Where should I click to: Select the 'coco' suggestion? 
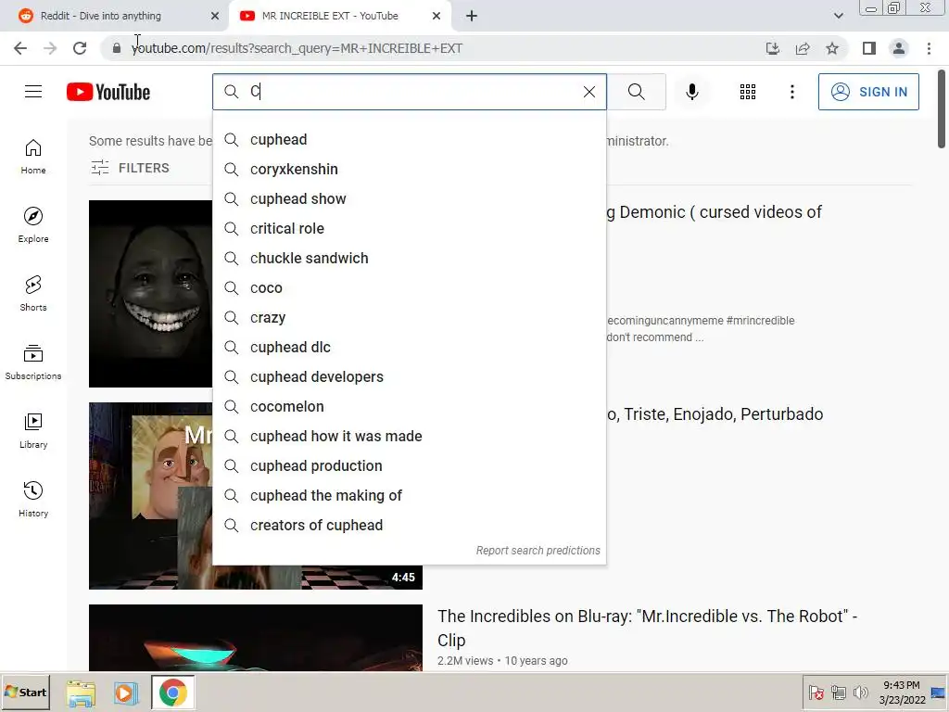point(409,288)
